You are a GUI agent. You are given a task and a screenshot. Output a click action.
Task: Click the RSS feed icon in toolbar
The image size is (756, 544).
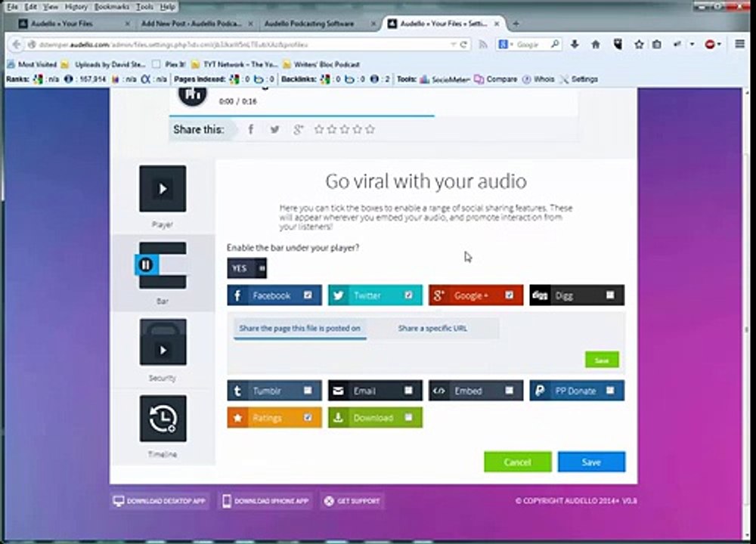(x=482, y=45)
